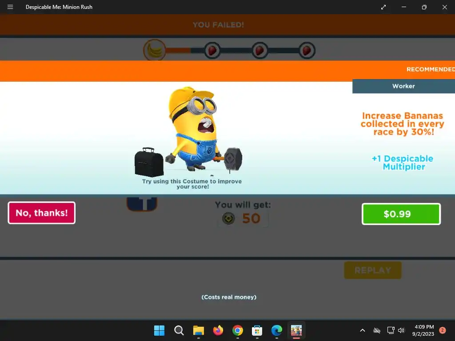Decline the offer with No, thanks!
This screenshot has height=341, width=455.
click(41, 213)
